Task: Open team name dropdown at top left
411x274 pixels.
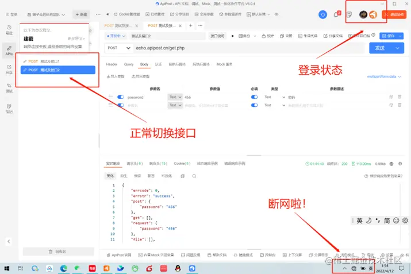Action: point(46,14)
